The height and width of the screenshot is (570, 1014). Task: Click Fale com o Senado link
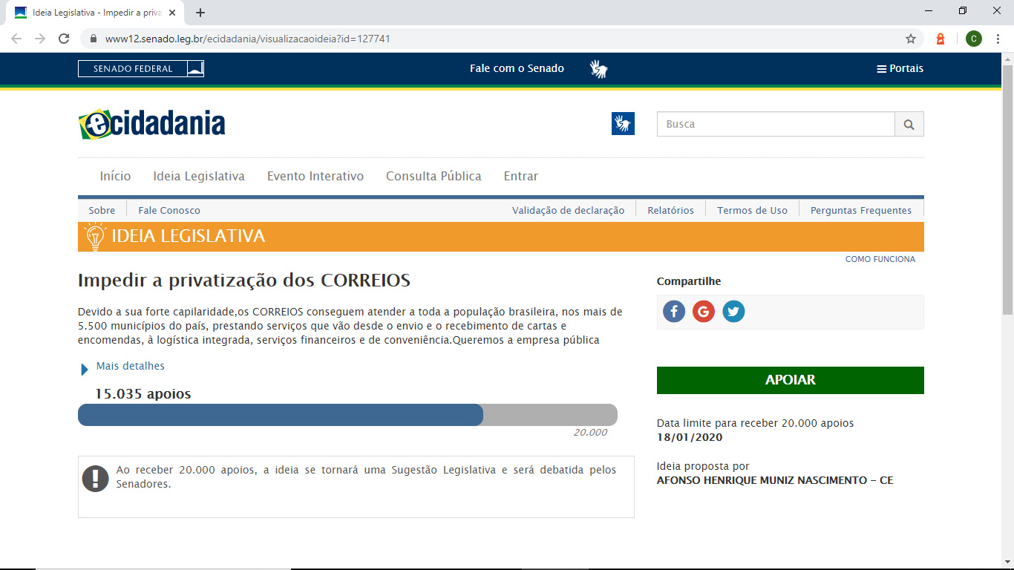tap(517, 68)
